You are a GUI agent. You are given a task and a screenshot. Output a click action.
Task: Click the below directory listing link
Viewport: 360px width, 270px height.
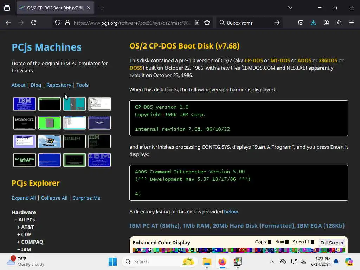click(x=231, y=211)
